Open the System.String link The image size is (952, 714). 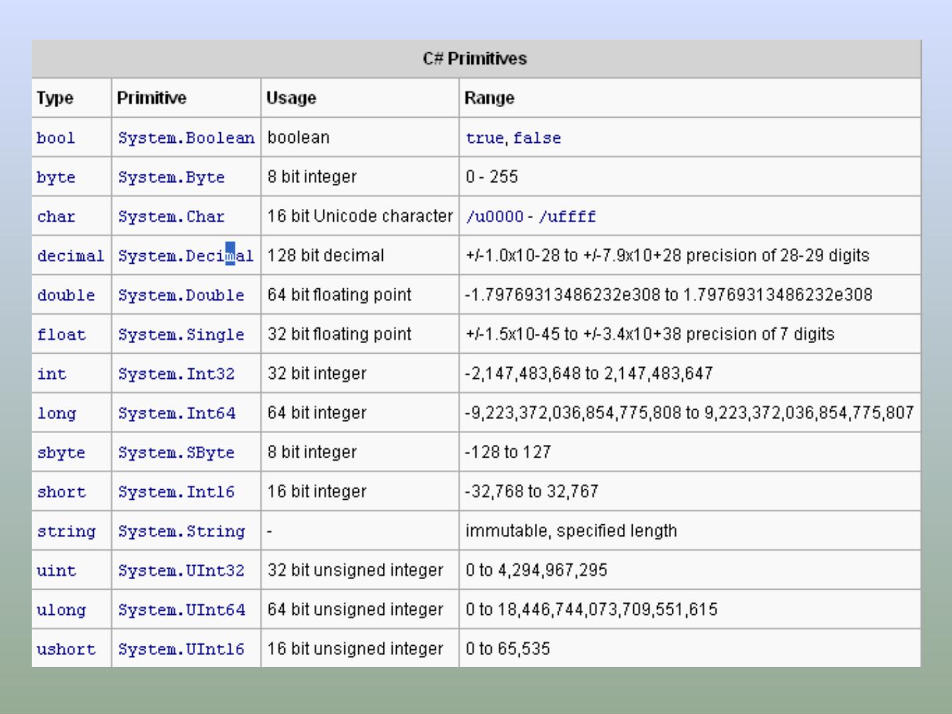point(181,532)
